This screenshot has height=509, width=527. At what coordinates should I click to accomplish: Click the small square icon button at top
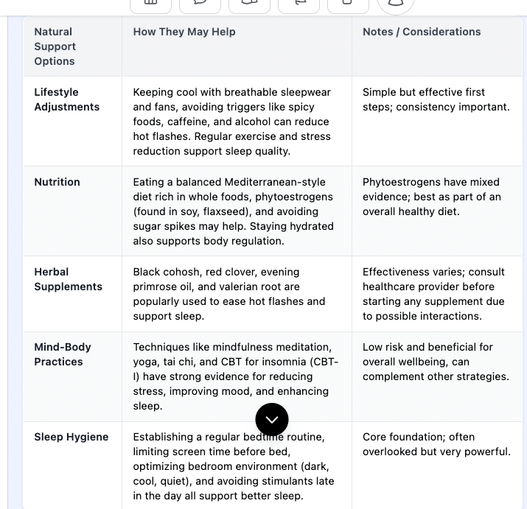pyautogui.click(x=348, y=4)
